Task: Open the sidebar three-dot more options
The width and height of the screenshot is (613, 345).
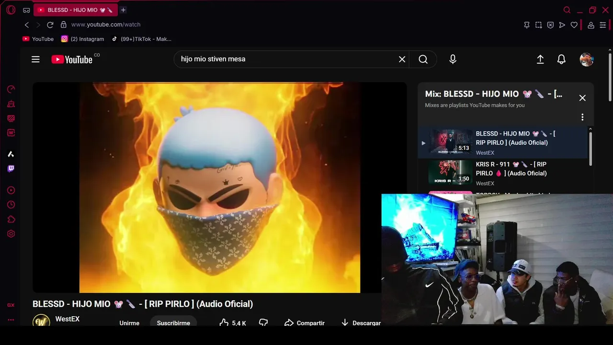Action: pyautogui.click(x=11, y=320)
